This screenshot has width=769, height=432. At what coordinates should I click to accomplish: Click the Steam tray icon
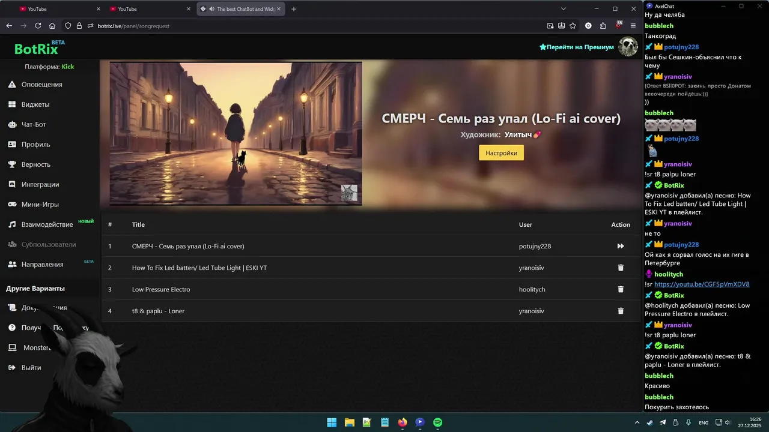click(649, 422)
